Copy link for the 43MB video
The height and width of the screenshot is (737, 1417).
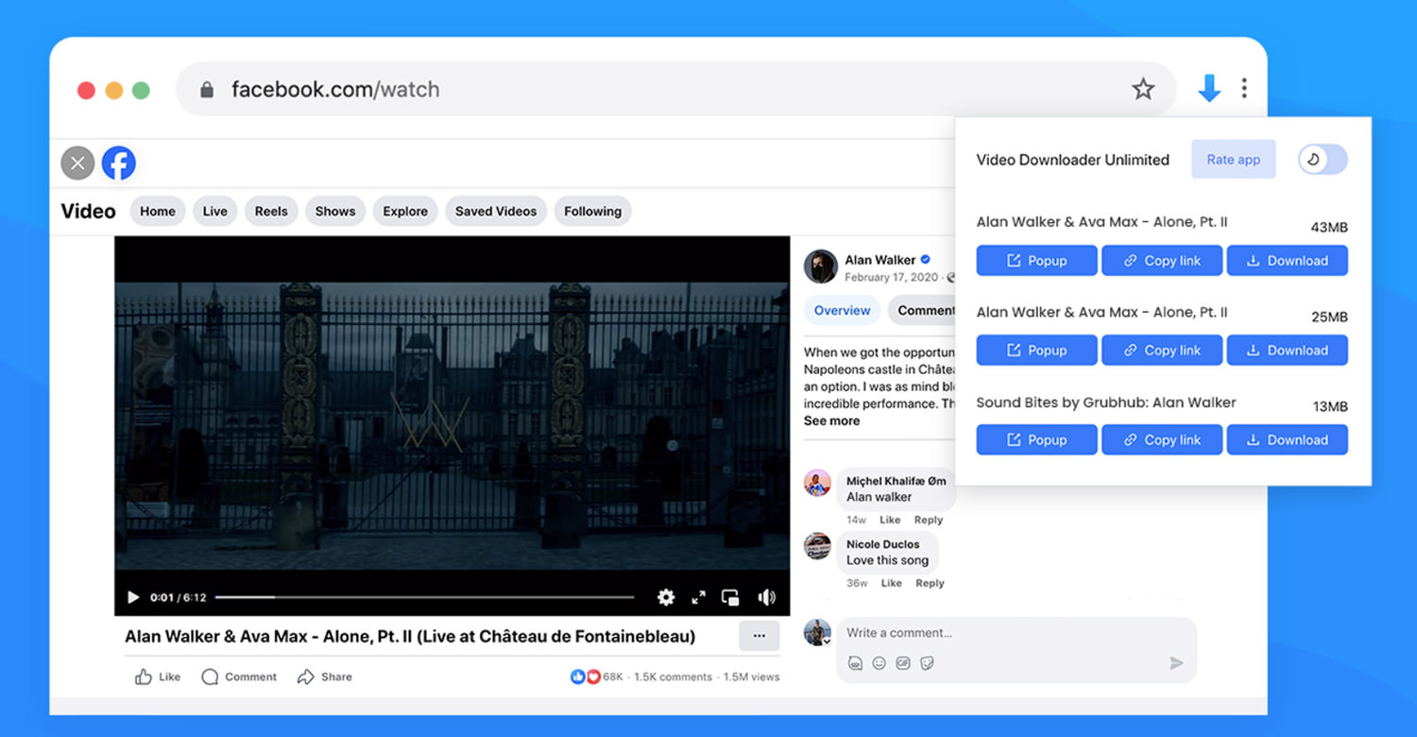[1162, 261]
